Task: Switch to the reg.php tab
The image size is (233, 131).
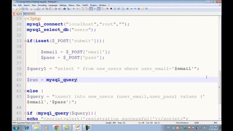Action: 18,14
